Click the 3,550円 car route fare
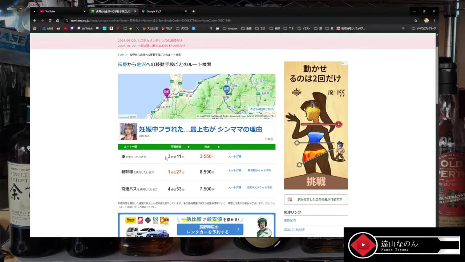The width and height of the screenshot is (465, 262). [207, 156]
